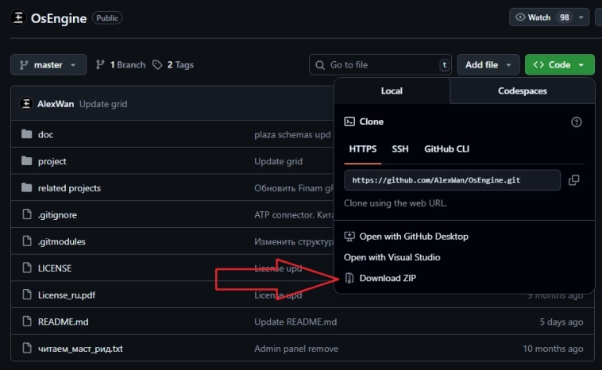Click the 10 months ago timestamp

coord(553,349)
